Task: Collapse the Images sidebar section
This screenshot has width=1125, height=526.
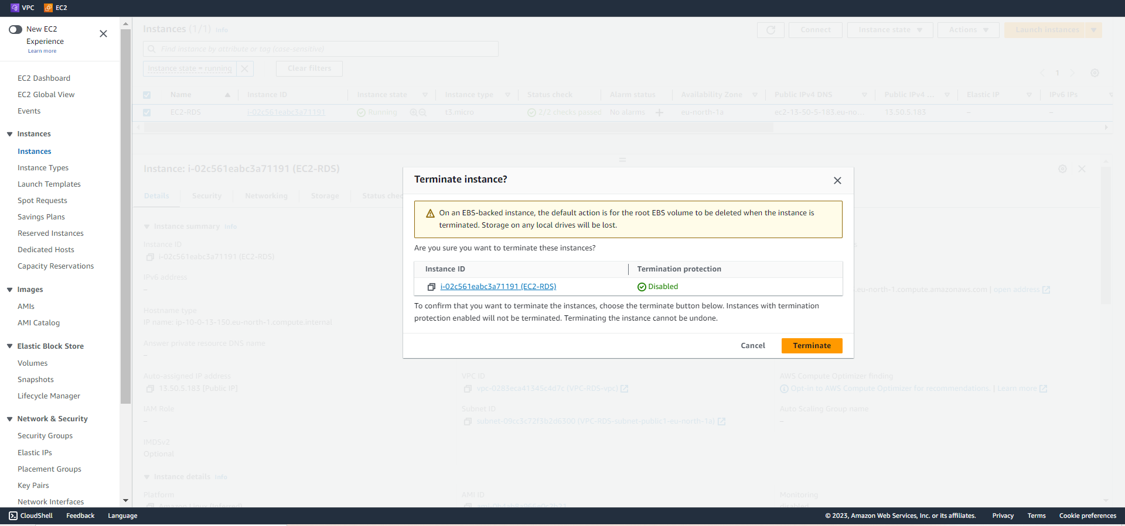Action: pos(9,290)
